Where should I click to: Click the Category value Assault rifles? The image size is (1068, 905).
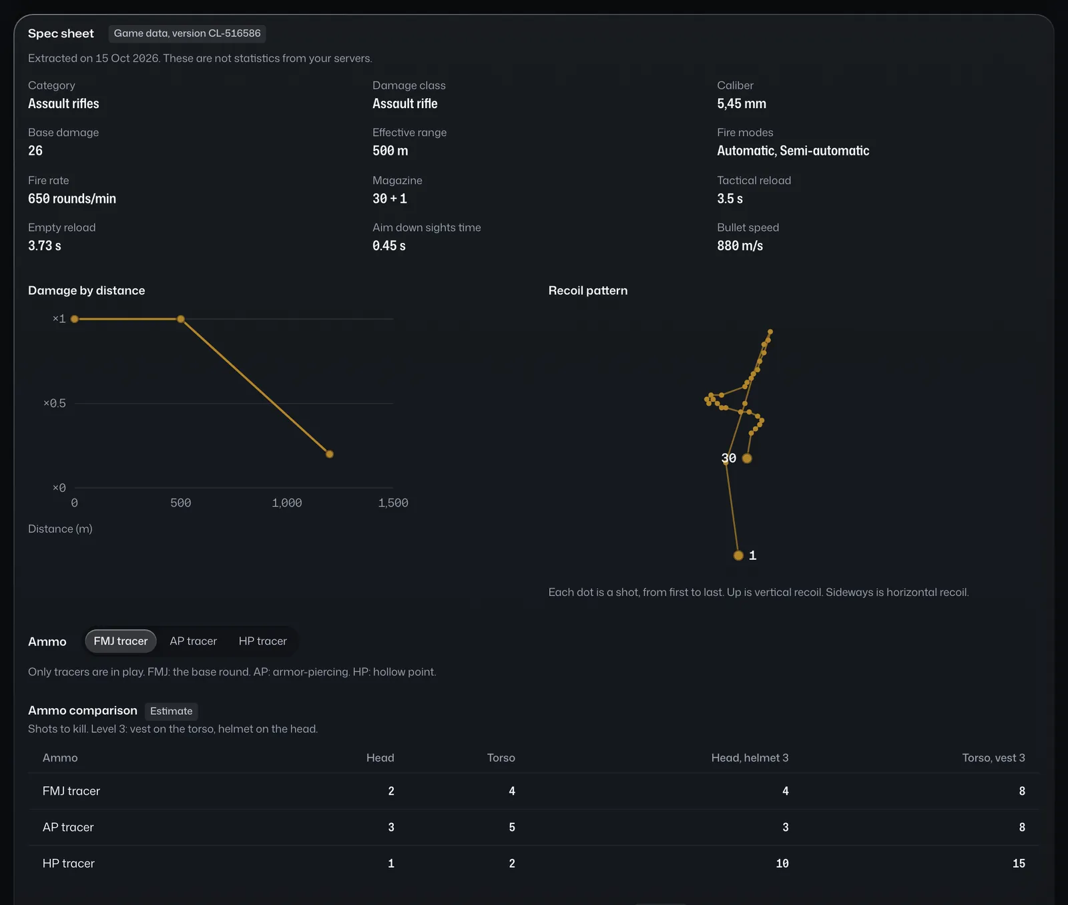click(63, 103)
